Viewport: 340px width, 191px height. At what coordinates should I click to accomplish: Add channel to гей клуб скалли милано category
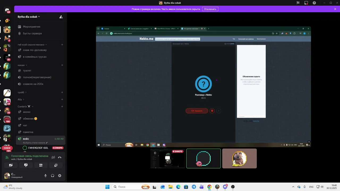[x=62, y=45]
